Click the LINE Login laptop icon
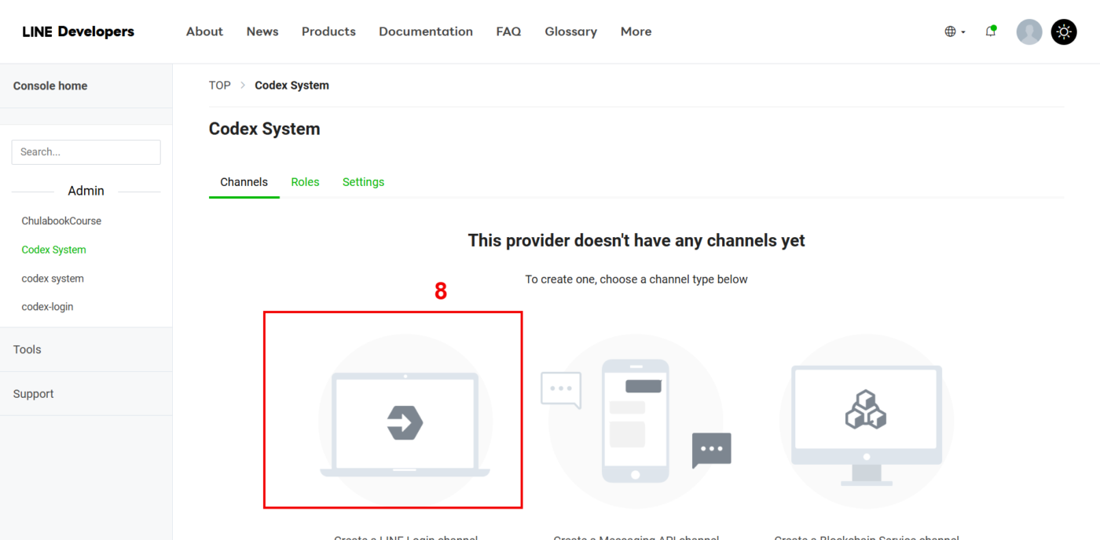This screenshot has width=1100, height=540. click(x=405, y=422)
